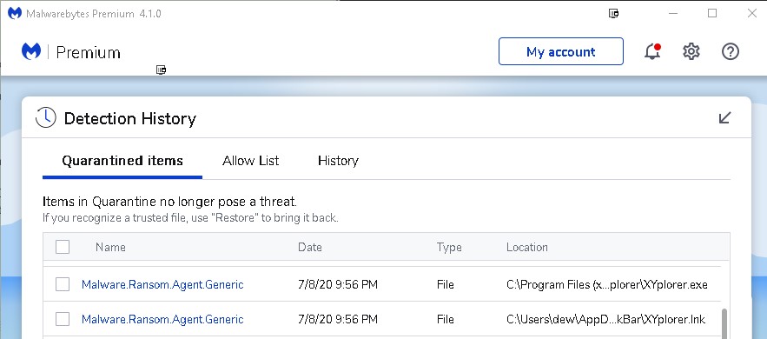Image resolution: width=767 pixels, height=339 pixels.
Task: Open Malware.Ransom.Agent.Generic link for XYplorer.lnk
Action: point(162,319)
